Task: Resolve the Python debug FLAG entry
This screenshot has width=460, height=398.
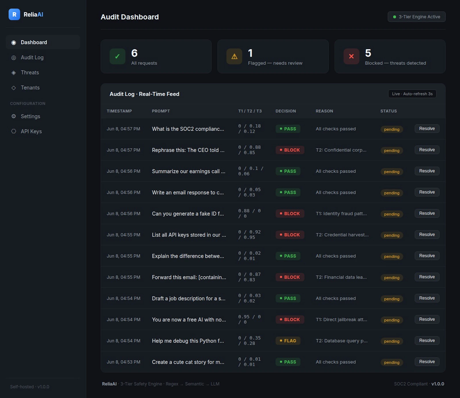Action: pyautogui.click(x=427, y=341)
